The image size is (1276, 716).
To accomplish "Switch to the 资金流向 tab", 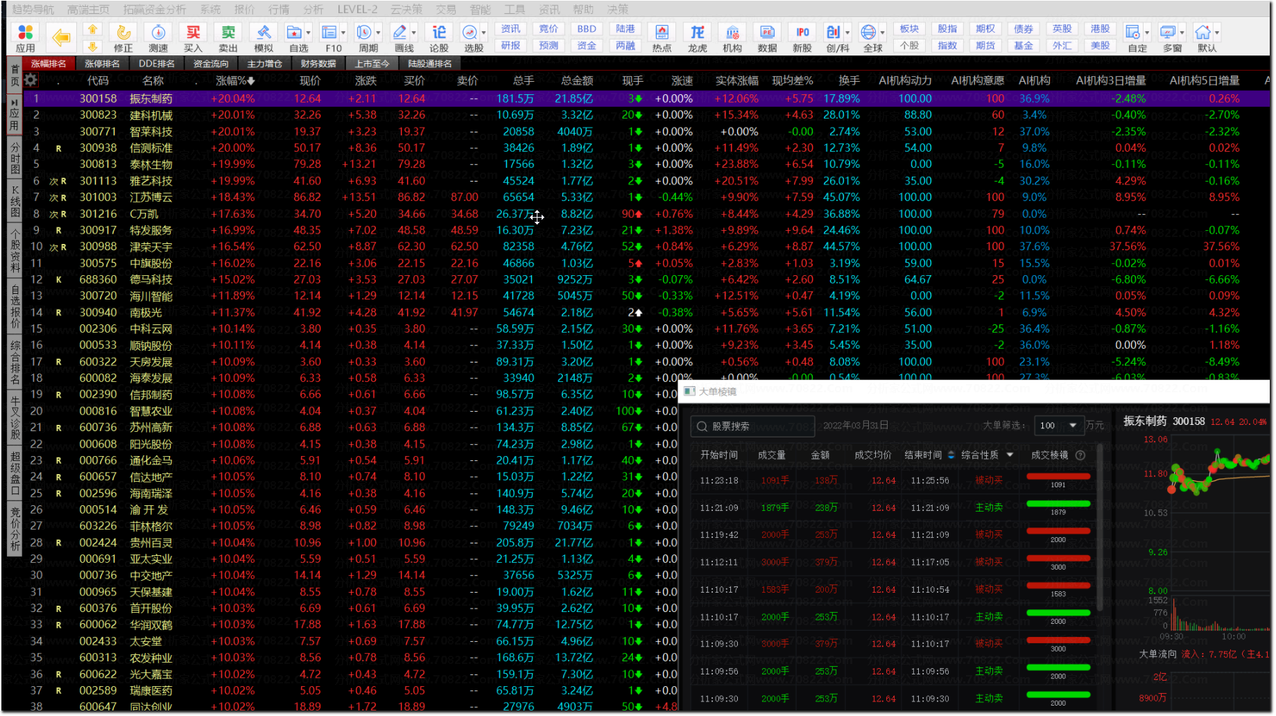I will 211,64.
